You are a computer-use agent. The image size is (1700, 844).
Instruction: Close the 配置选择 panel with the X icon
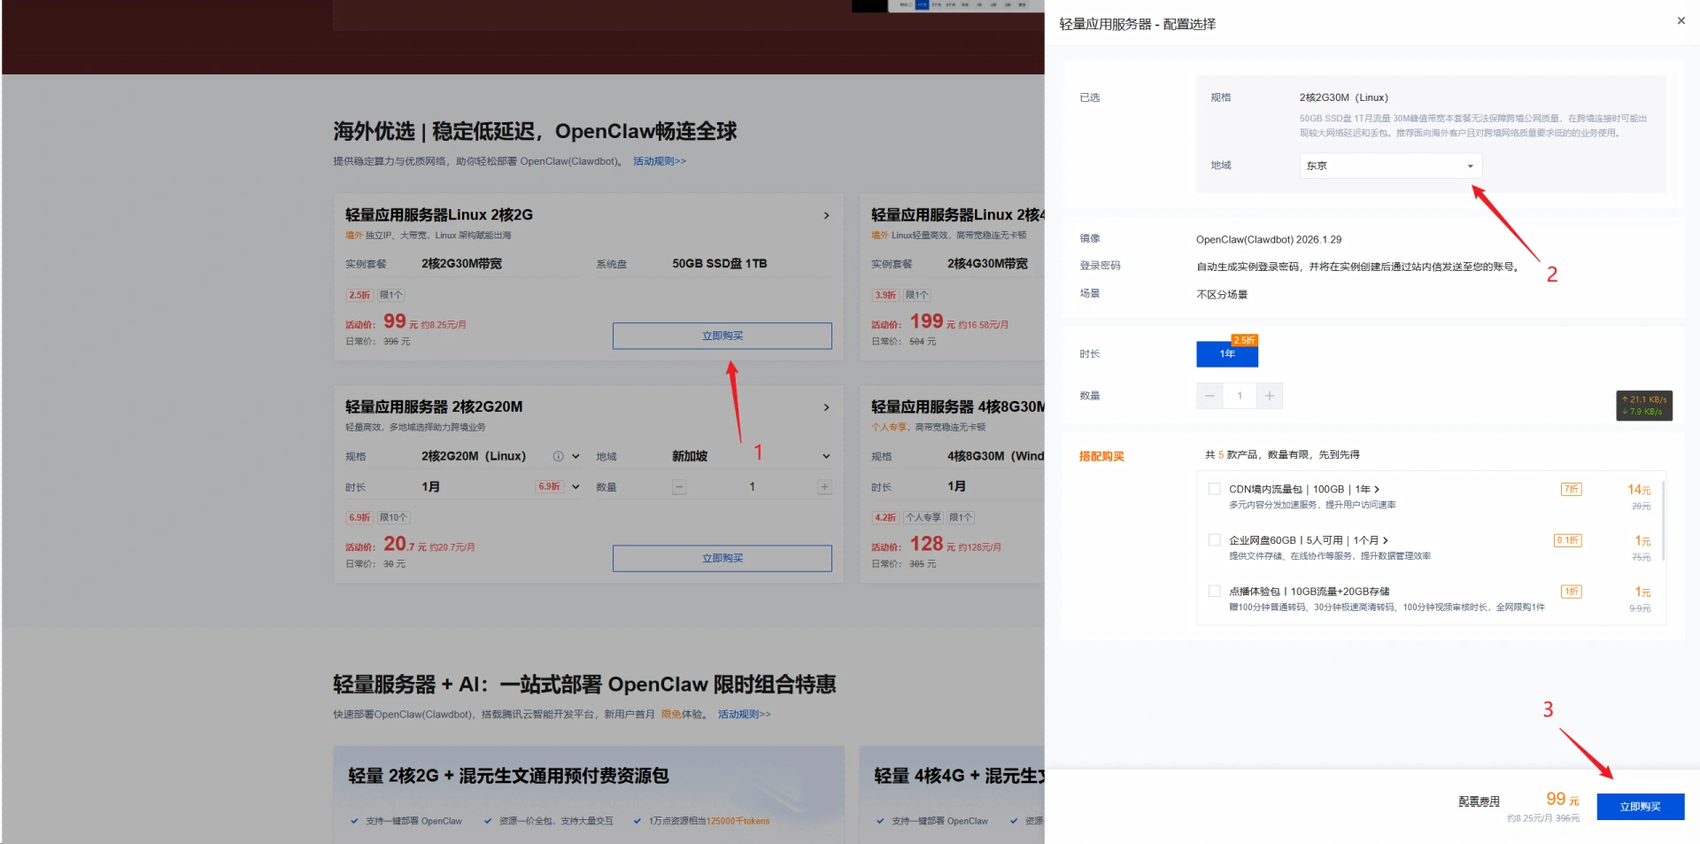pos(1681,21)
